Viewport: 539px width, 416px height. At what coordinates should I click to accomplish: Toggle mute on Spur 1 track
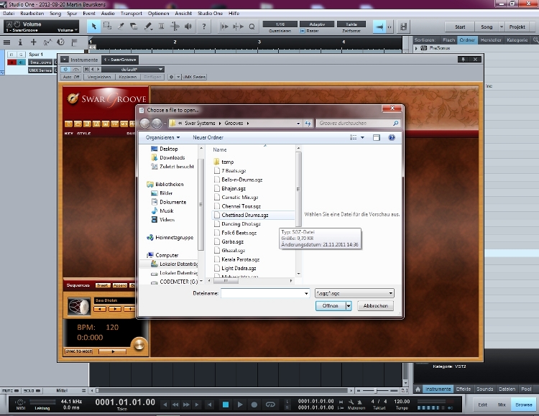coord(11,55)
